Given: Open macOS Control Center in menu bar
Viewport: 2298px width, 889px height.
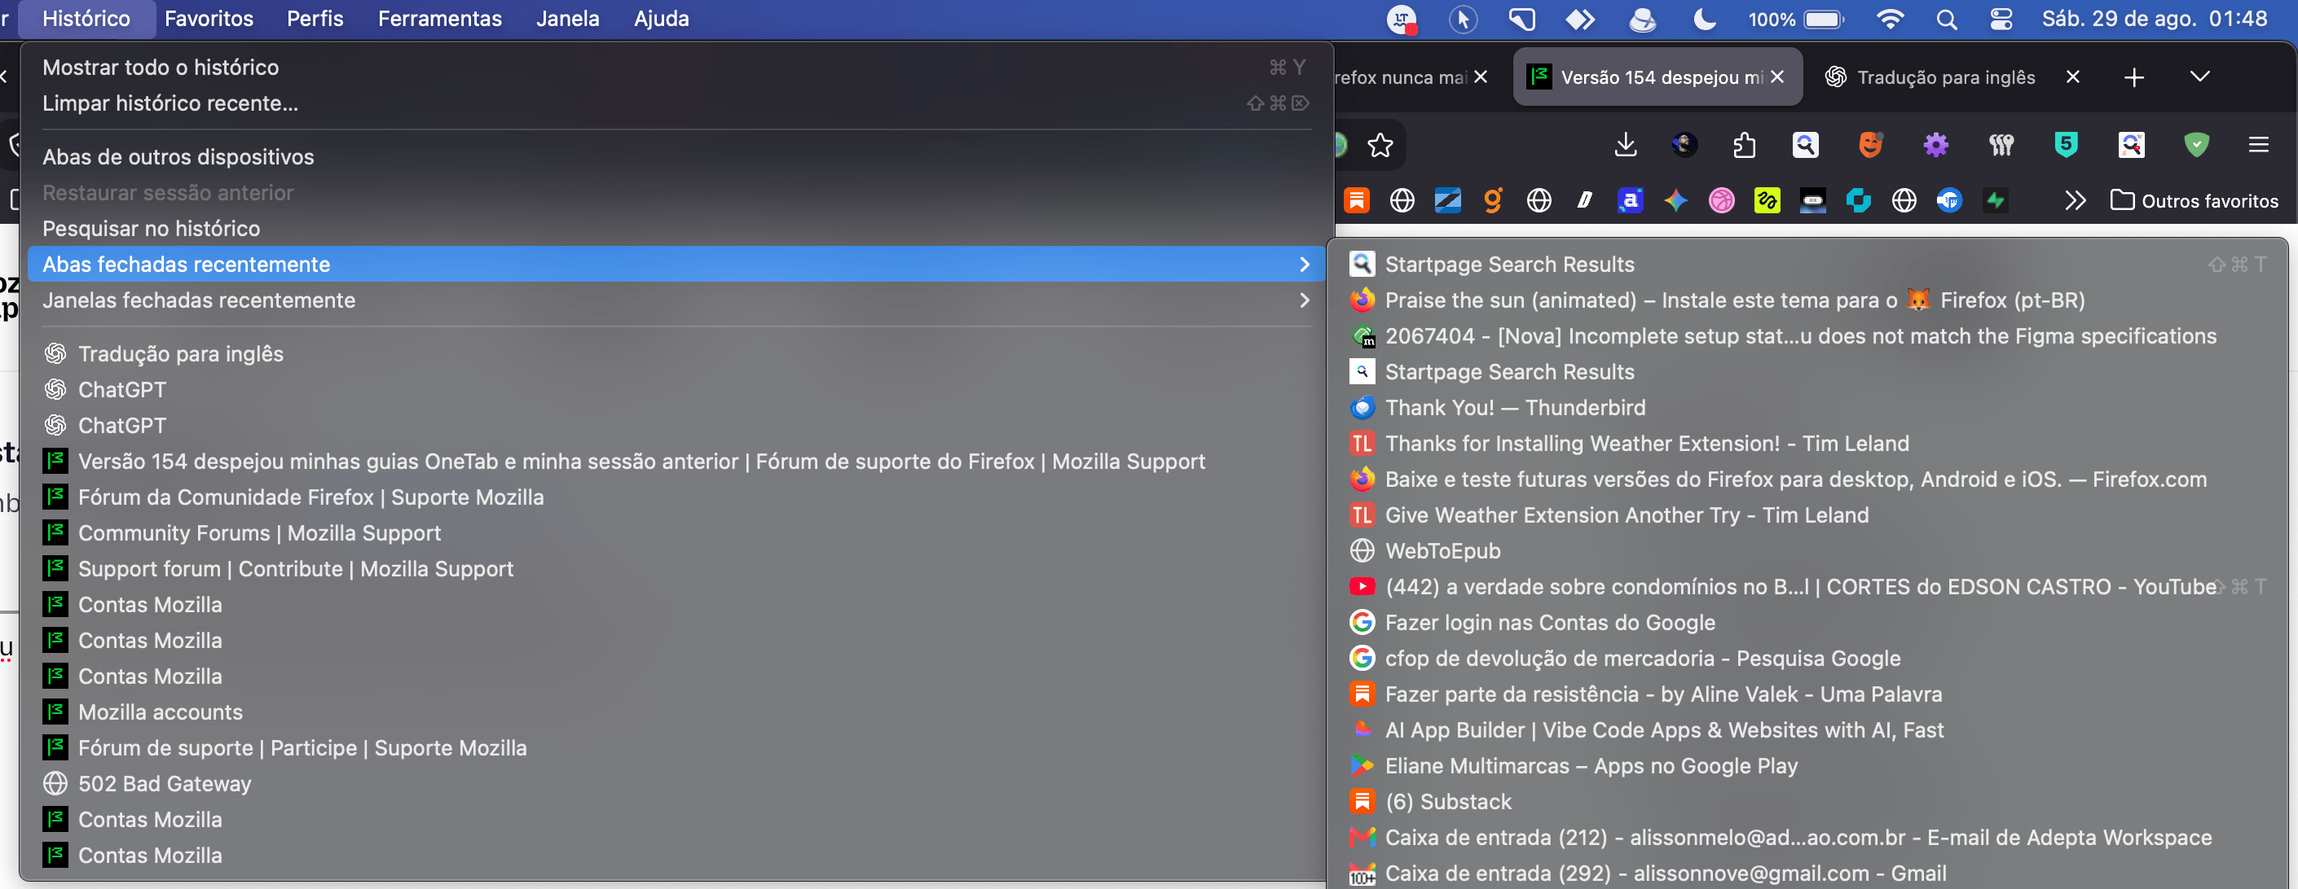Looking at the screenshot, I should 2001,19.
